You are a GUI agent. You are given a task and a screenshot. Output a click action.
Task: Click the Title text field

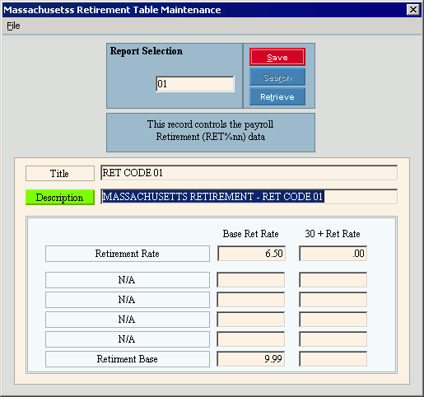[249, 173]
